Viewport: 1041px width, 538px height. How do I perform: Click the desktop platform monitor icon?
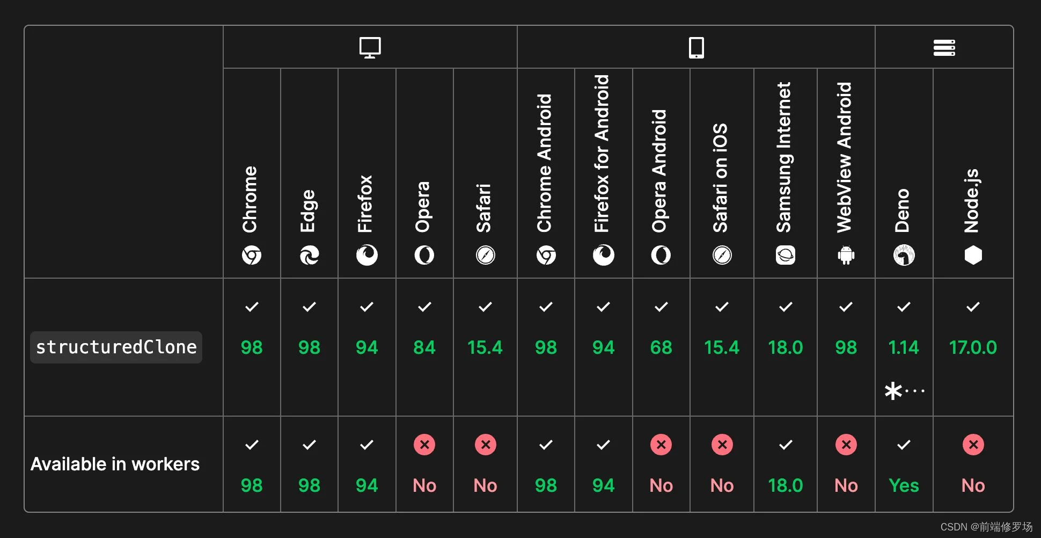(x=370, y=47)
